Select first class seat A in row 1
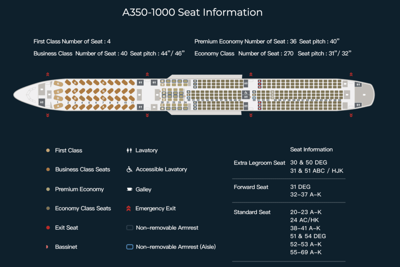The width and height of the screenshot is (400, 267). [58, 106]
